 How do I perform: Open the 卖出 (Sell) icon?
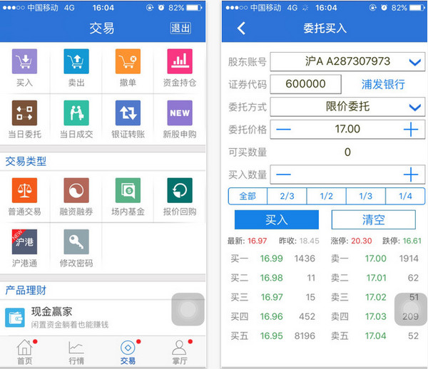76,61
